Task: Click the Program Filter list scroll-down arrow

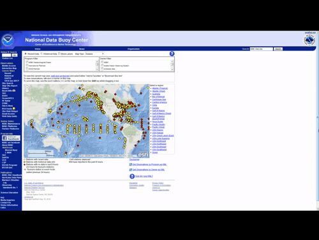Action: pyautogui.click(x=97, y=70)
